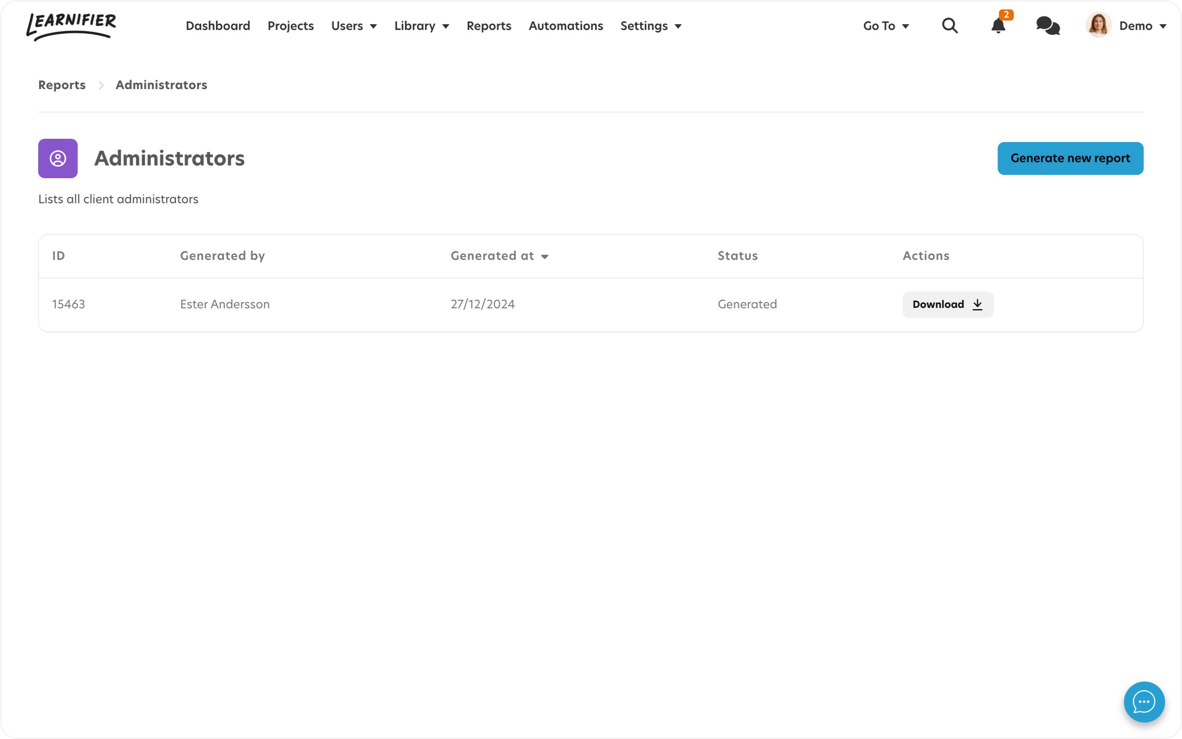This screenshot has height=739, width=1182.
Task: Expand the Settings menu
Action: pyautogui.click(x=651, y=26)
